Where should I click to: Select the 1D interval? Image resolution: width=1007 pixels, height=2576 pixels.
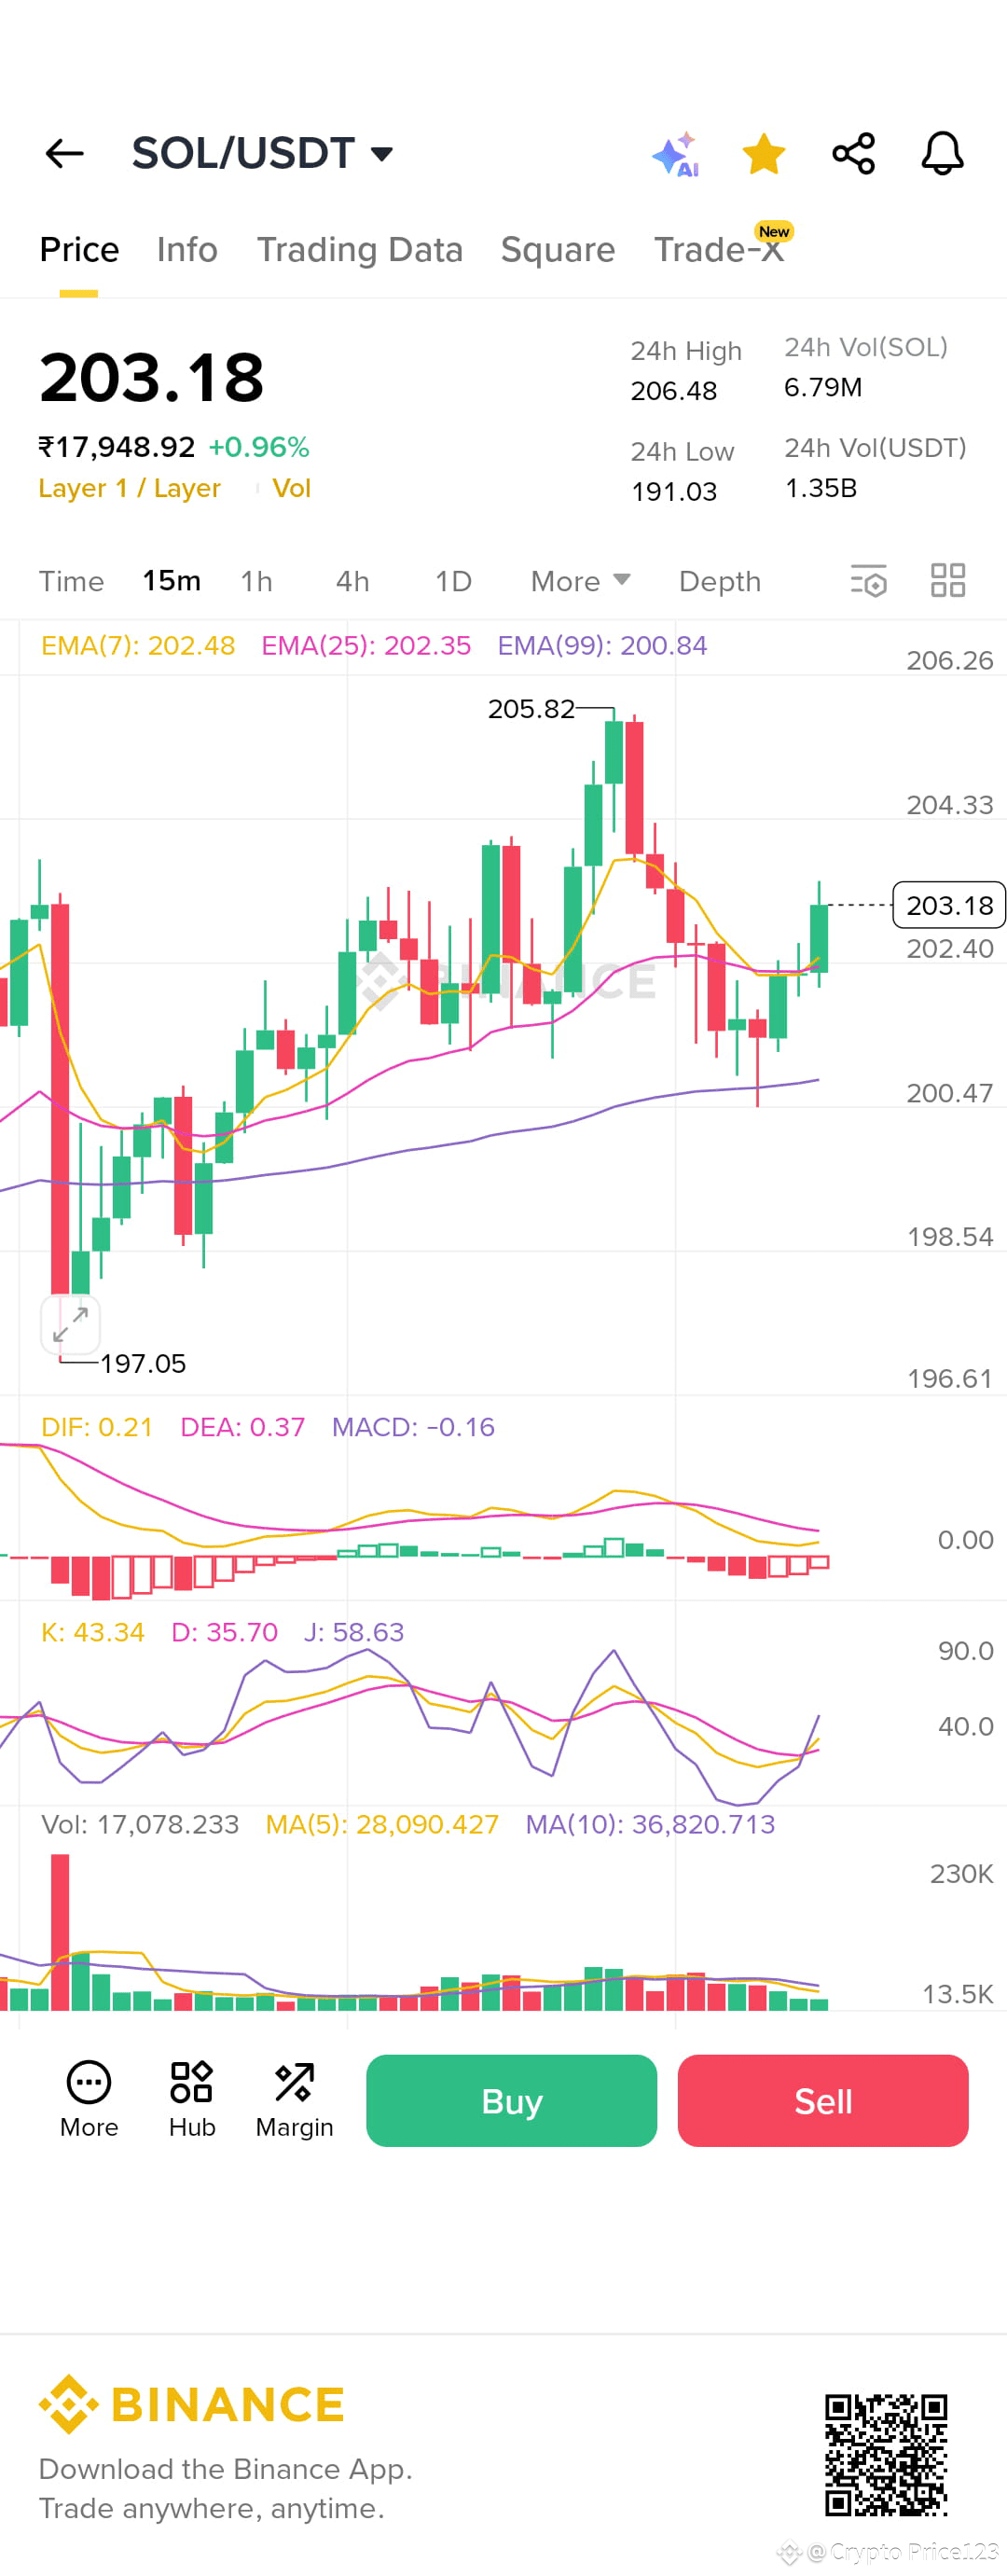tap(453, 581)
